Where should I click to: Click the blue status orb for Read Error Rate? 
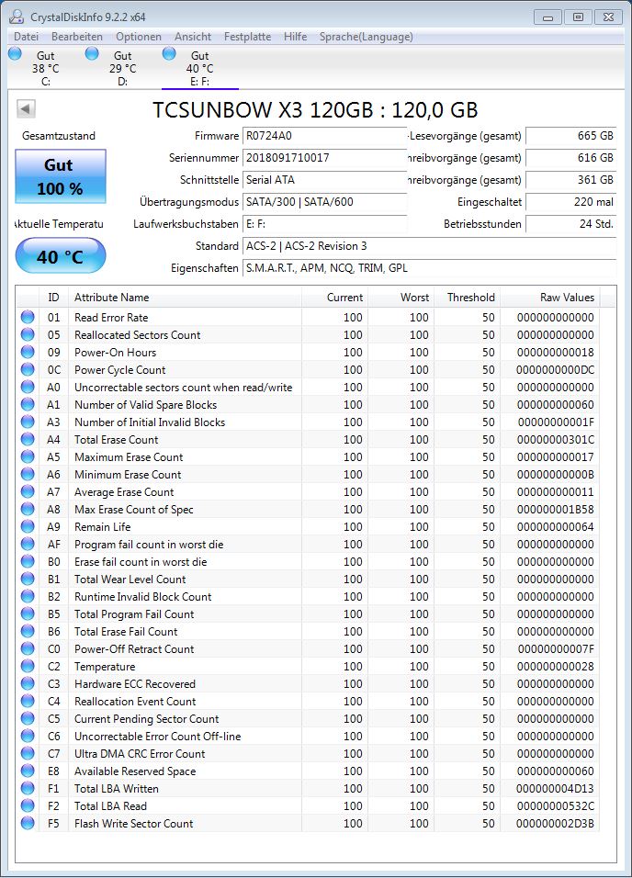(28, 317)
